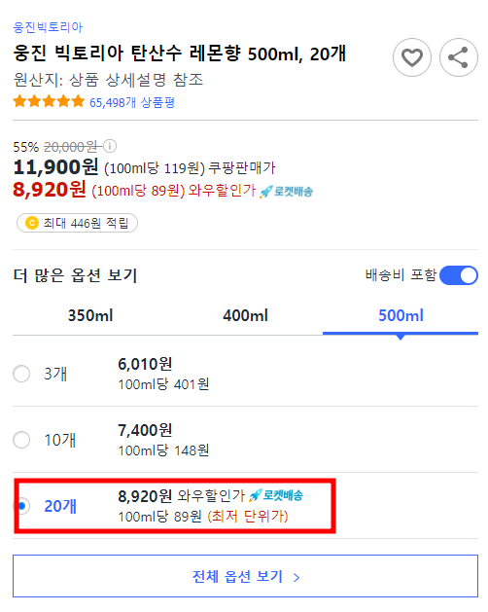Expand 전체 옵션 보기 chevron arrow

296,577
